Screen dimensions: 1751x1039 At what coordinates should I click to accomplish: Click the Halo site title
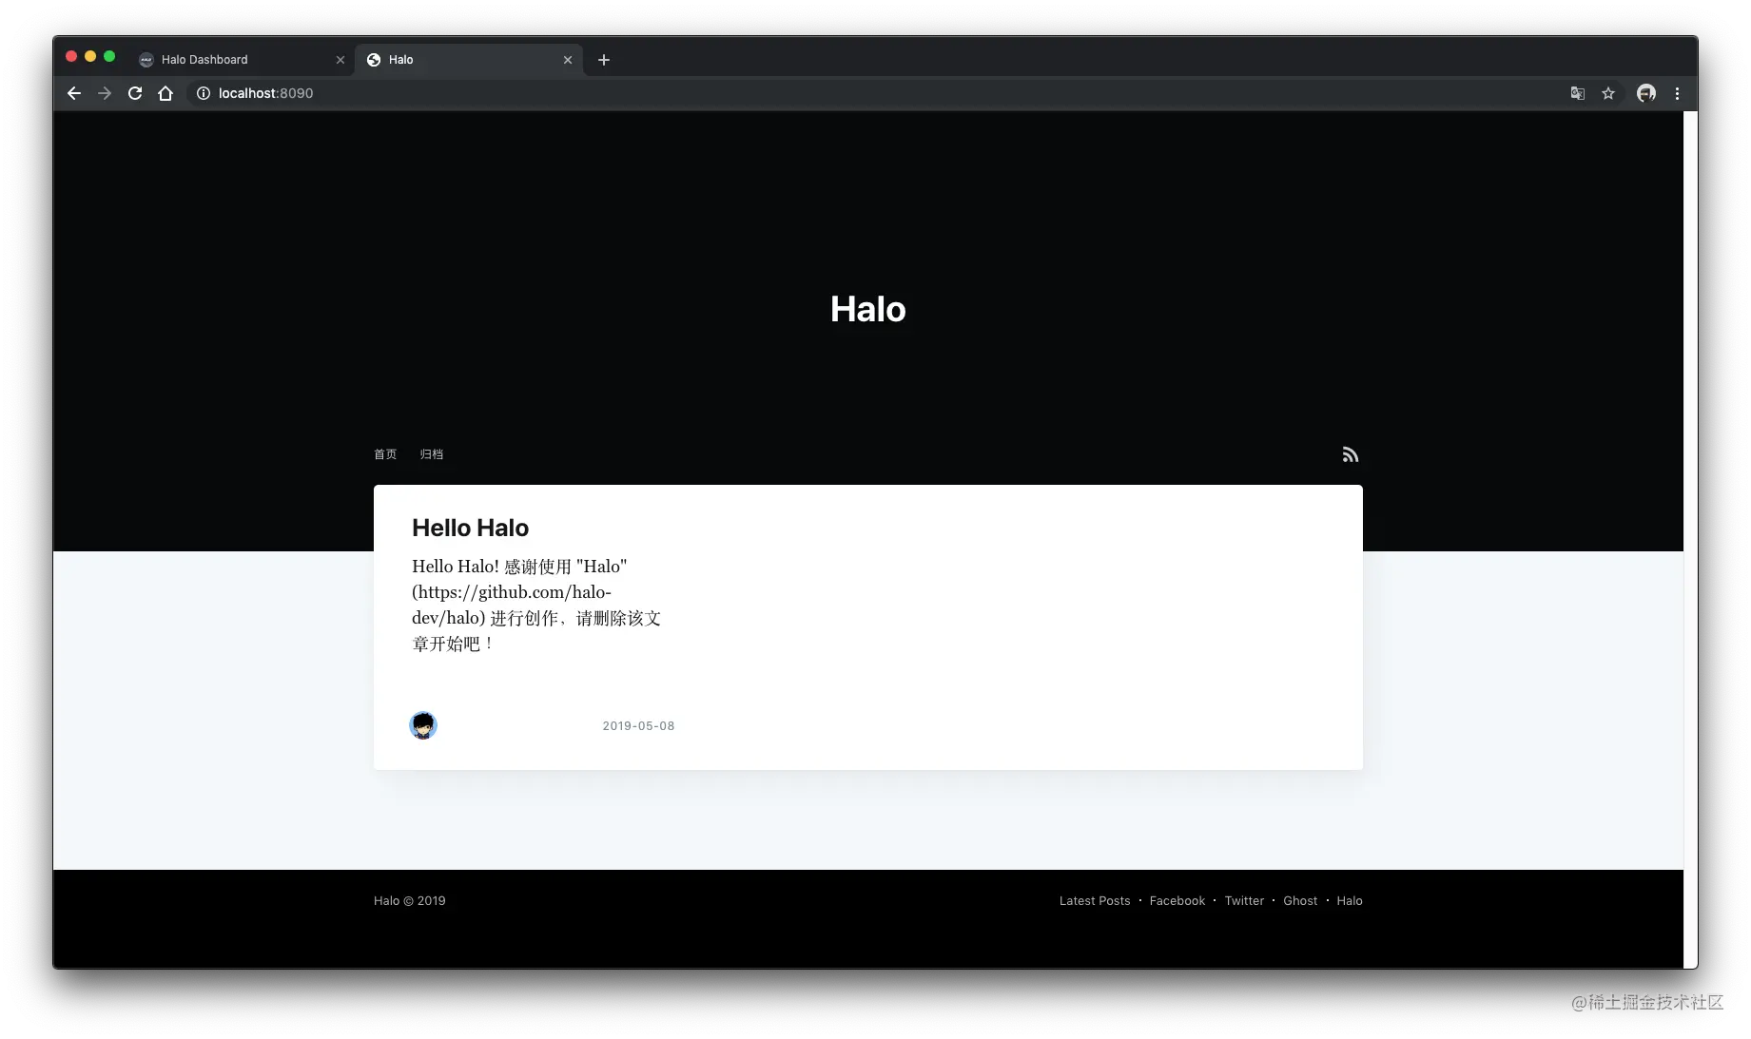point(868,309)
